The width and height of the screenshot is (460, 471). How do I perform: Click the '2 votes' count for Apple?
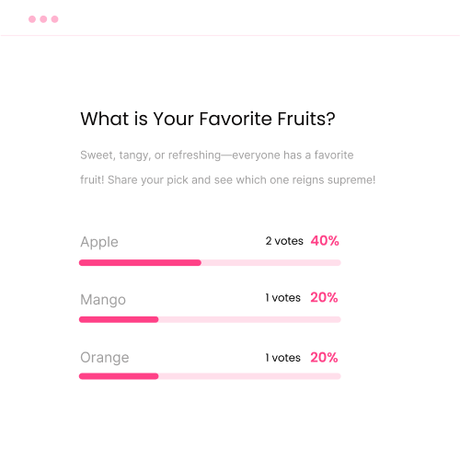click(x=284, y=241)
